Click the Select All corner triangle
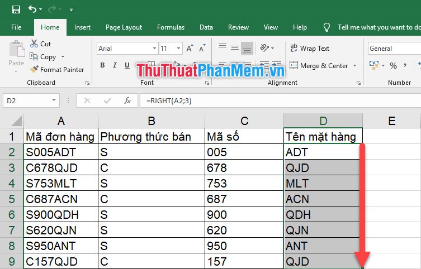The image size is (421, 269). [17, 121]
